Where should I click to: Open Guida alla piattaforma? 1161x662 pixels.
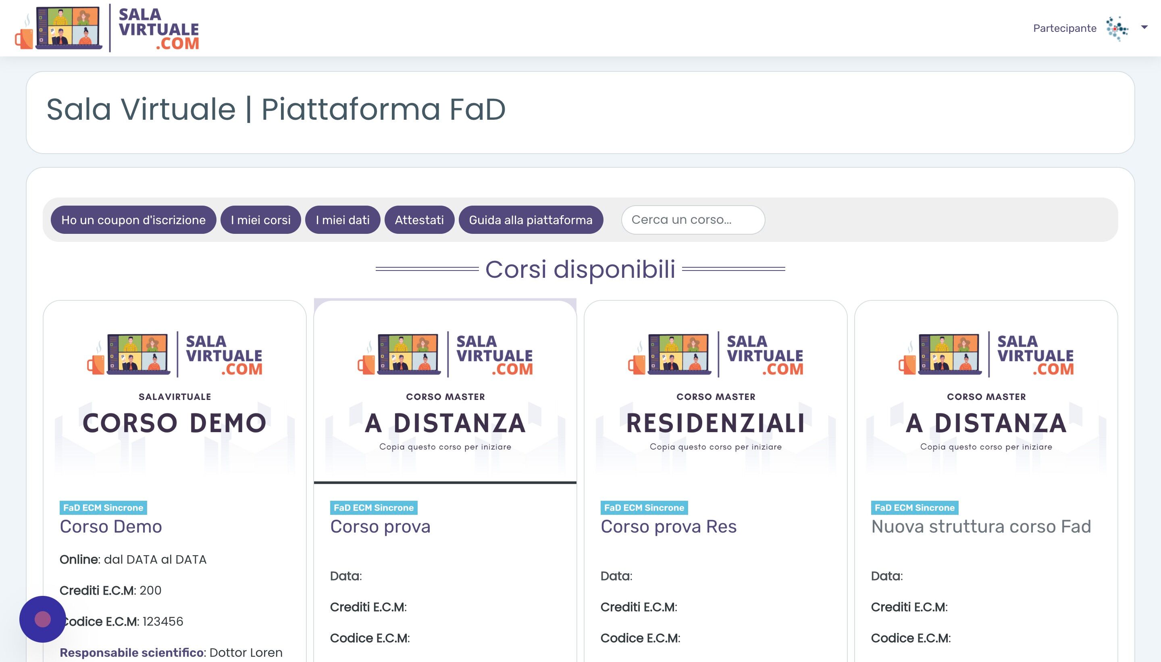pos(531,220)
